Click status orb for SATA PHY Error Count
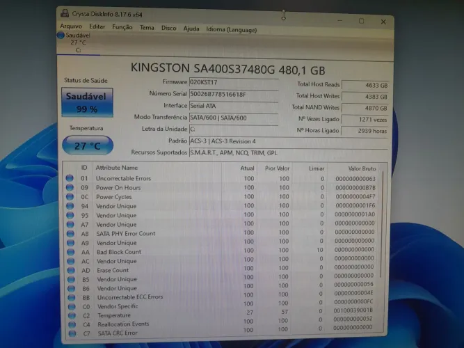The image size is (464, 348). coord(70,233)
